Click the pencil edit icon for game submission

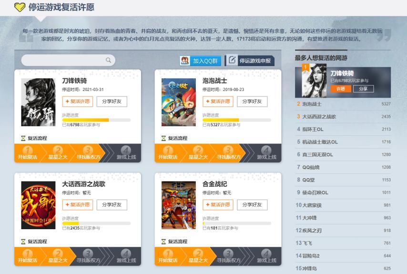coord(232,60)
